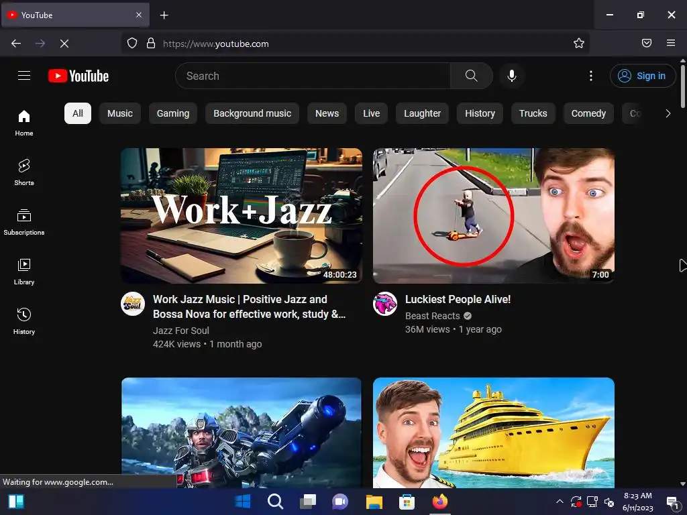Open a new browser tab
This screenshot has height=515, width=687.
[x=164, y=15]
